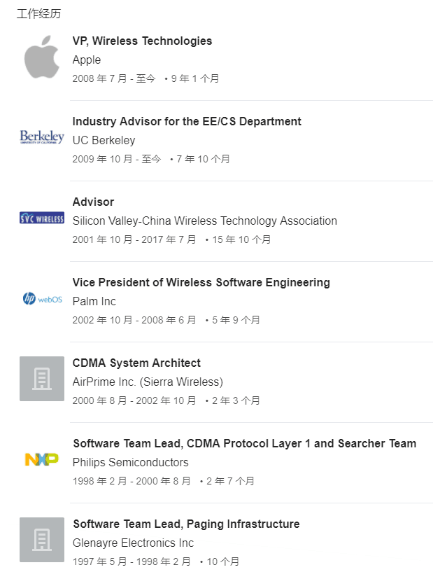Click AirPrime Inc. (Sierra Wireless) name
433x579 pixels.
tap(148, 382)
